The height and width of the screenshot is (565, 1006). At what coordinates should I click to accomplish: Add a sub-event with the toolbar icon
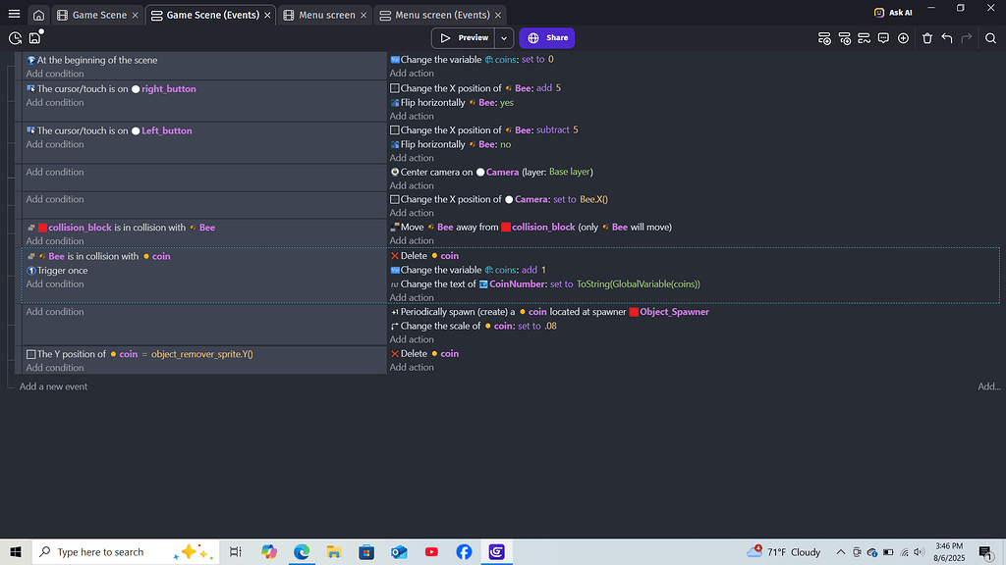pos(846,38)
